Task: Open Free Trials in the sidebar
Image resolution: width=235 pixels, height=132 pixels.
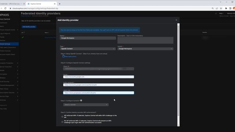Action: tap(3, 109)
